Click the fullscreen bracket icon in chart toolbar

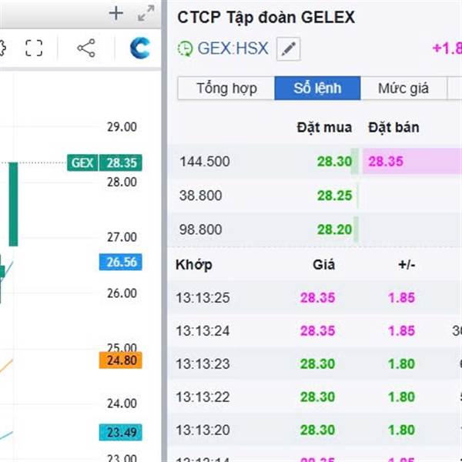(34, 48)
